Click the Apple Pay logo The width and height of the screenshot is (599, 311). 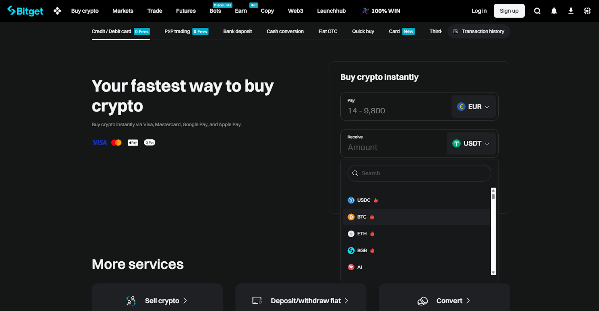133,143
